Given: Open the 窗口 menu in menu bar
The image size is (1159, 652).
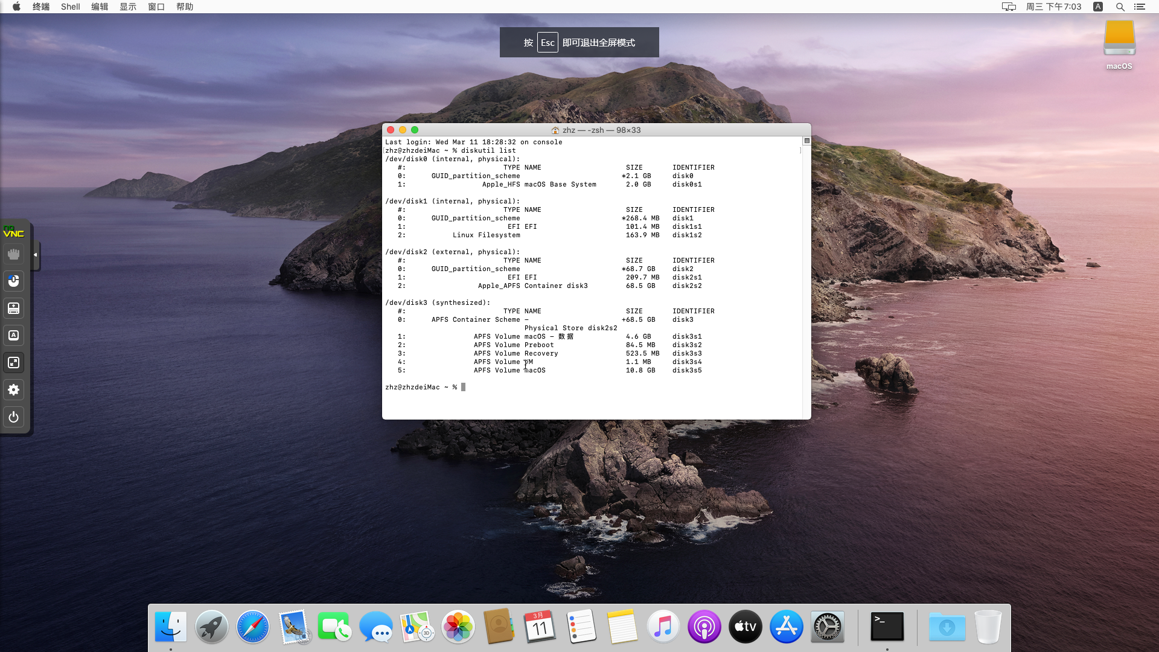Looking at the screenshot, I should tap(156, 7).
